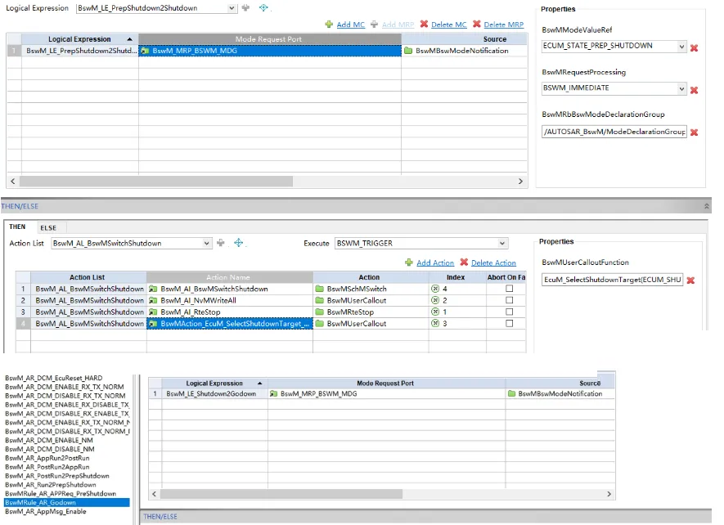Viewport: 724px width, 525px height.
Task: Click the red X icon for Delete MC
Action: (x=424, y=24)
